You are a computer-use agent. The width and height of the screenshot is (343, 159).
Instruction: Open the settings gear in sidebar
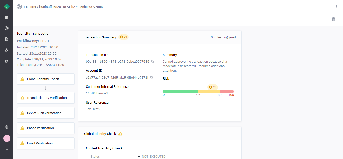[x=7, y=61]
